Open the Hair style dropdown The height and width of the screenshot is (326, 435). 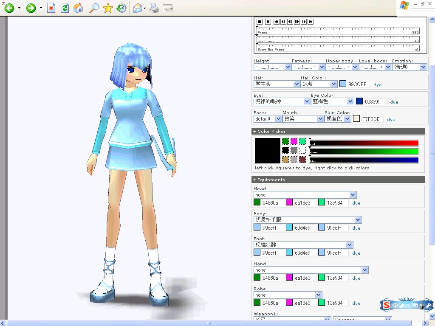(x=277, y=84)
